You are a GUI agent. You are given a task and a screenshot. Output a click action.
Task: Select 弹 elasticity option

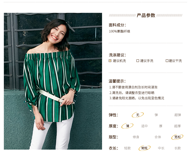[156, 115]
